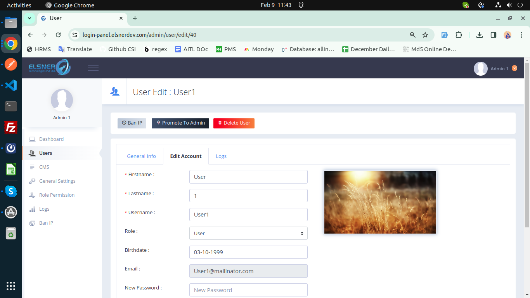Select the Users icon in sidebar
Viewport: 530px width, 298px height.
(x=32, y=153)
